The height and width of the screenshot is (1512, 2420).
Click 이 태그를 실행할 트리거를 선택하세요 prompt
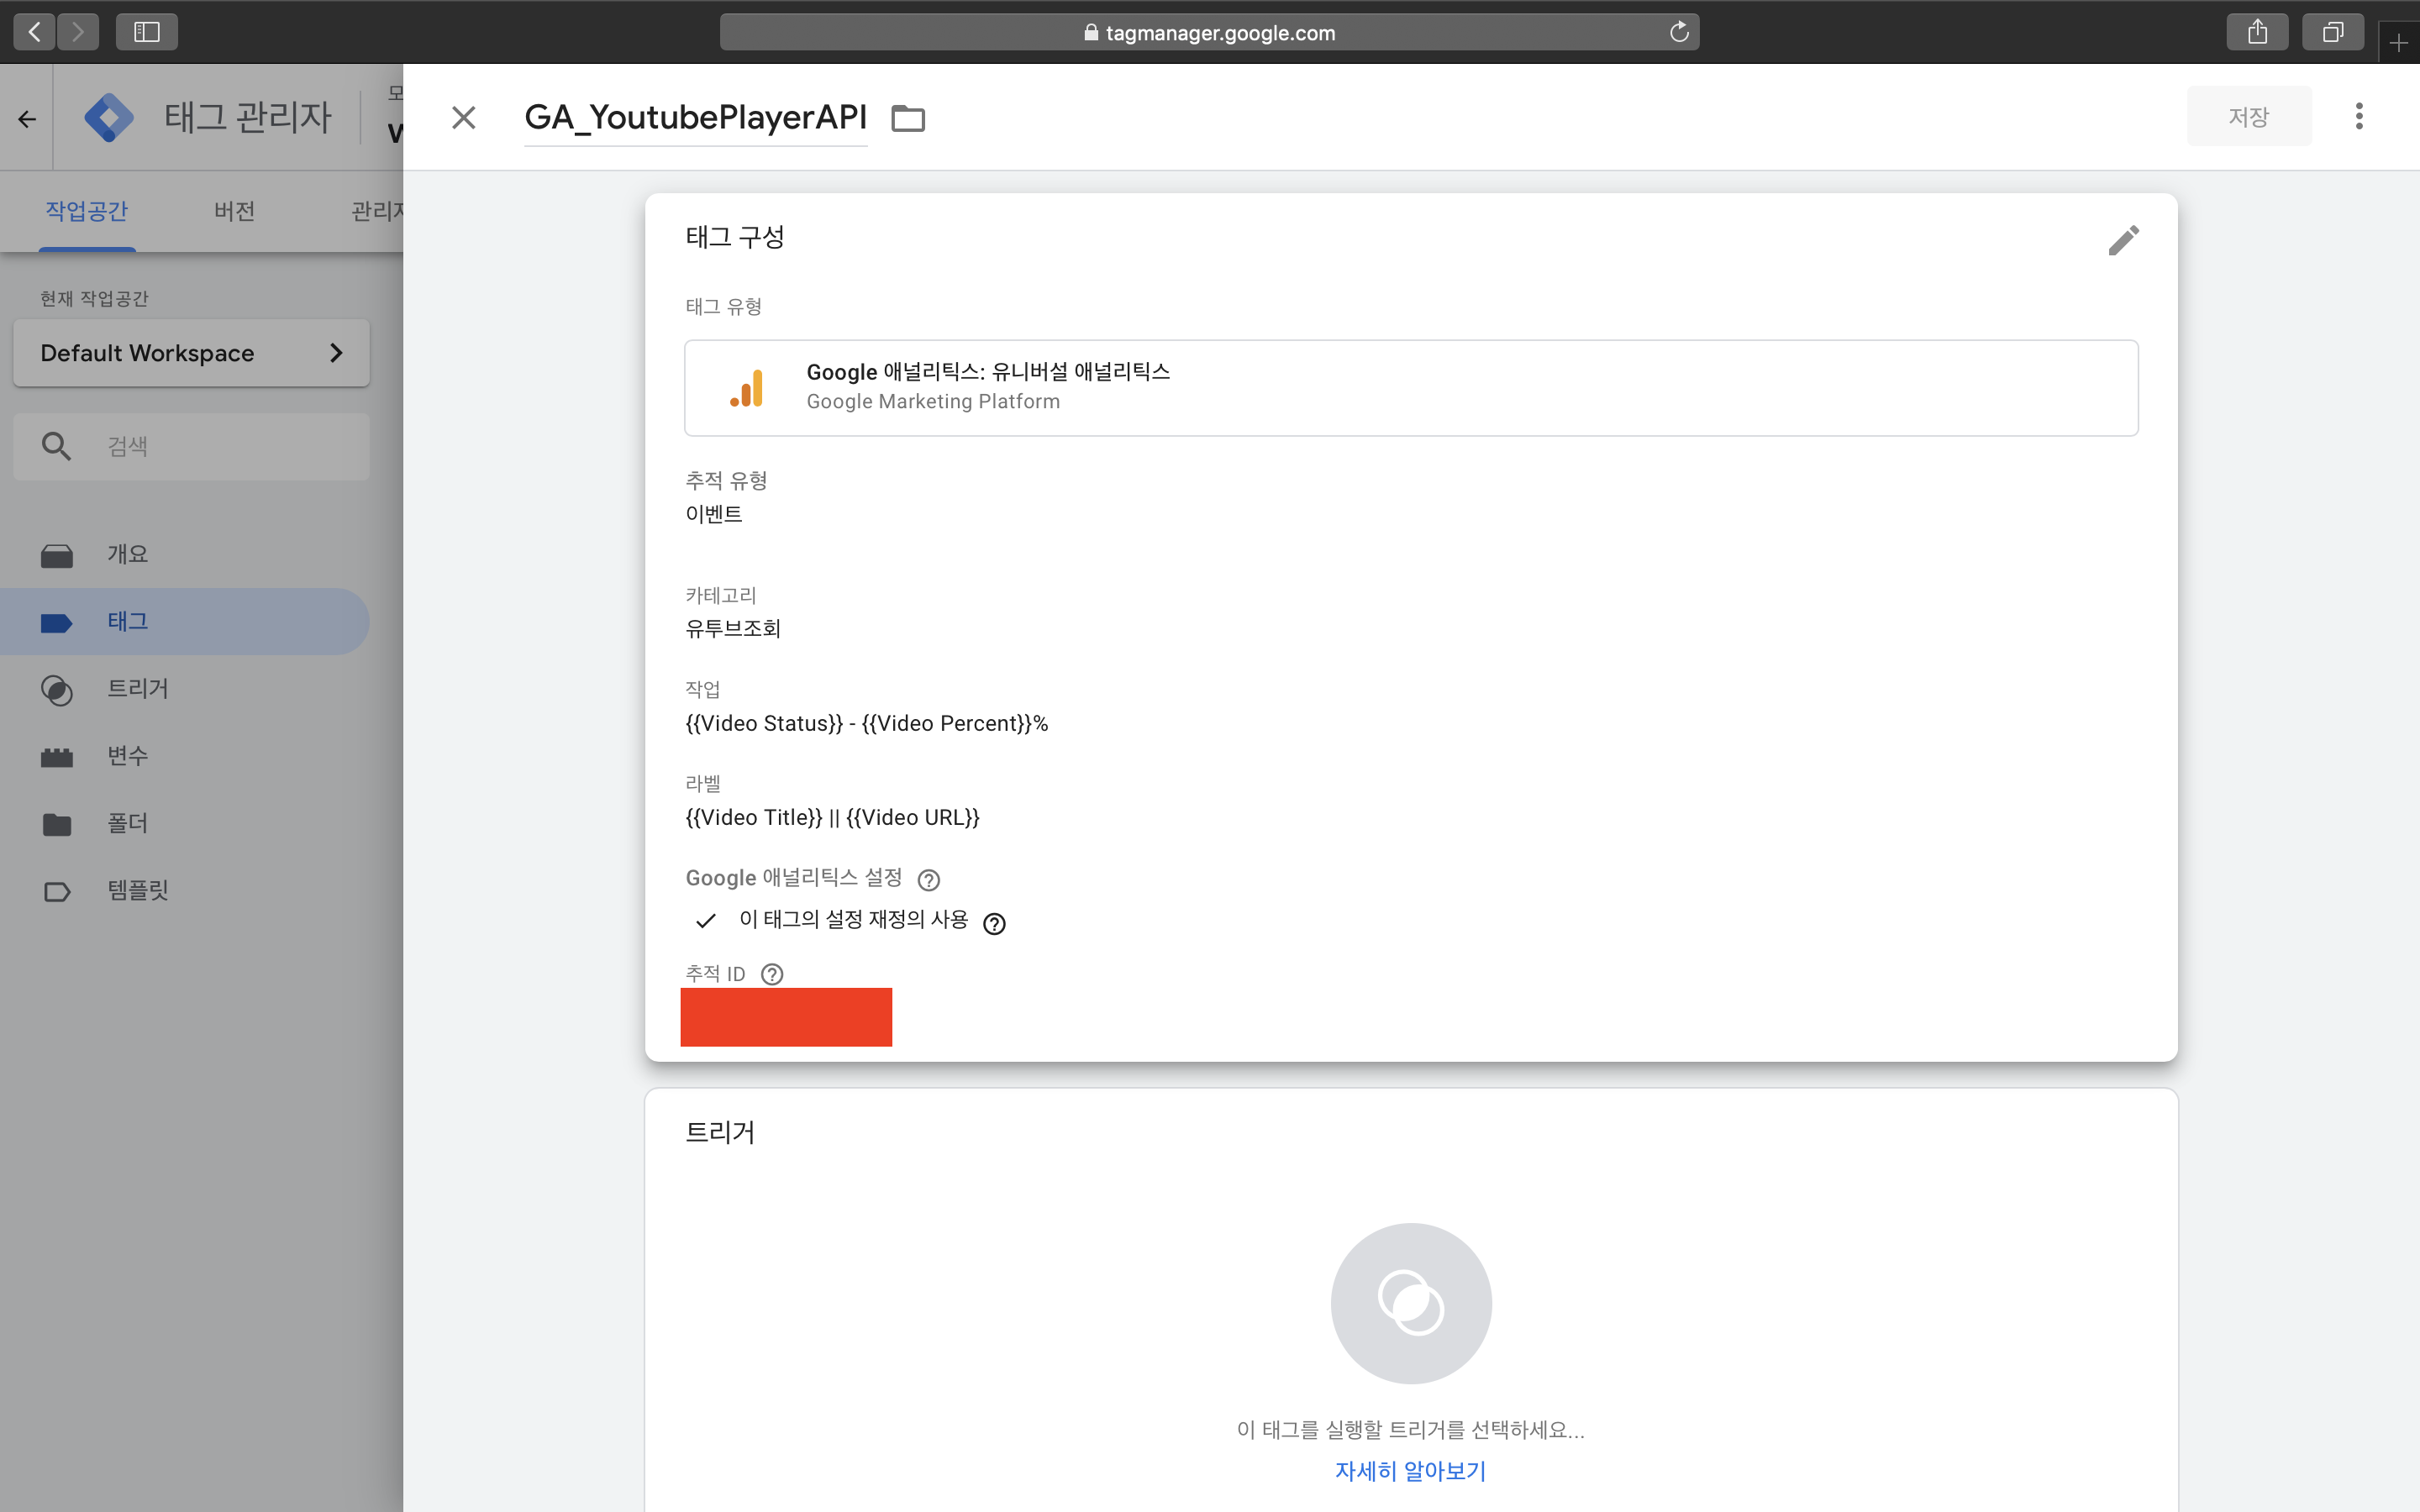(x=1410, y=1429)
